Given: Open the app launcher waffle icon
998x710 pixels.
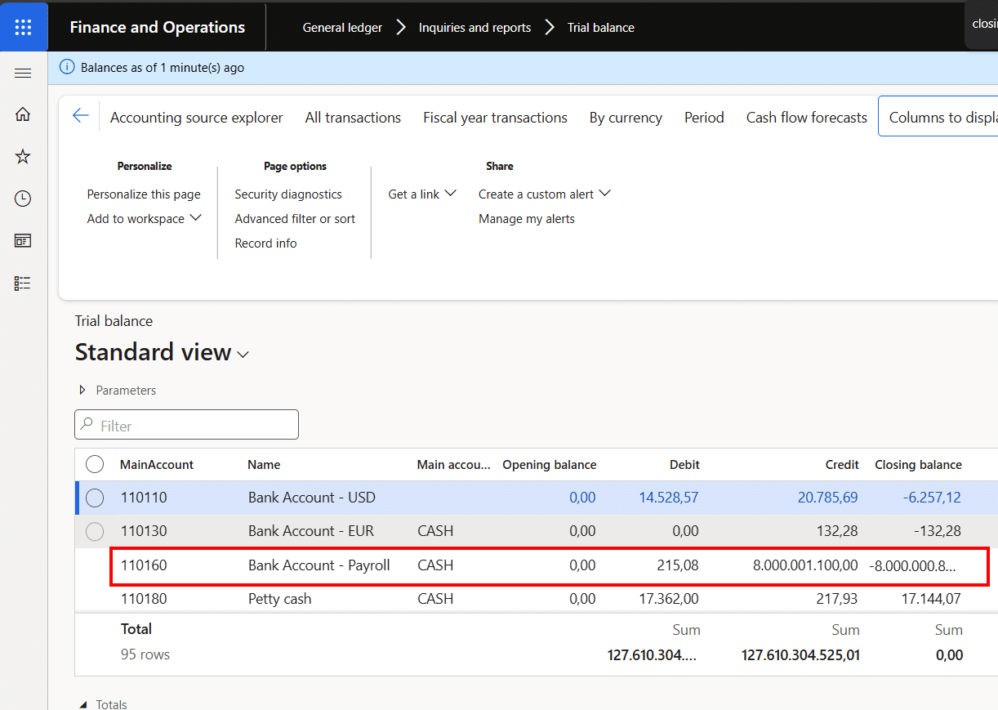Looking at the screenshot, I should click(23, 26).
